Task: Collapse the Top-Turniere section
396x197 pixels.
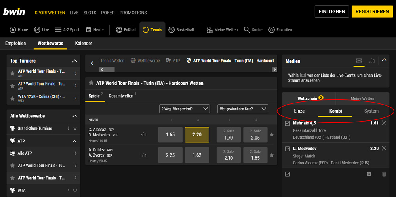Action: click(x=74, y=61)
